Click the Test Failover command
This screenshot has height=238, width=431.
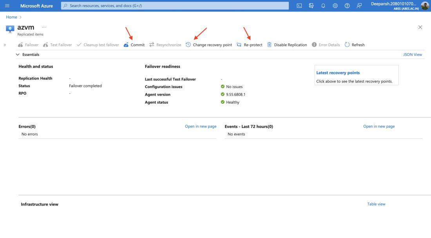(x=58, y=45)
